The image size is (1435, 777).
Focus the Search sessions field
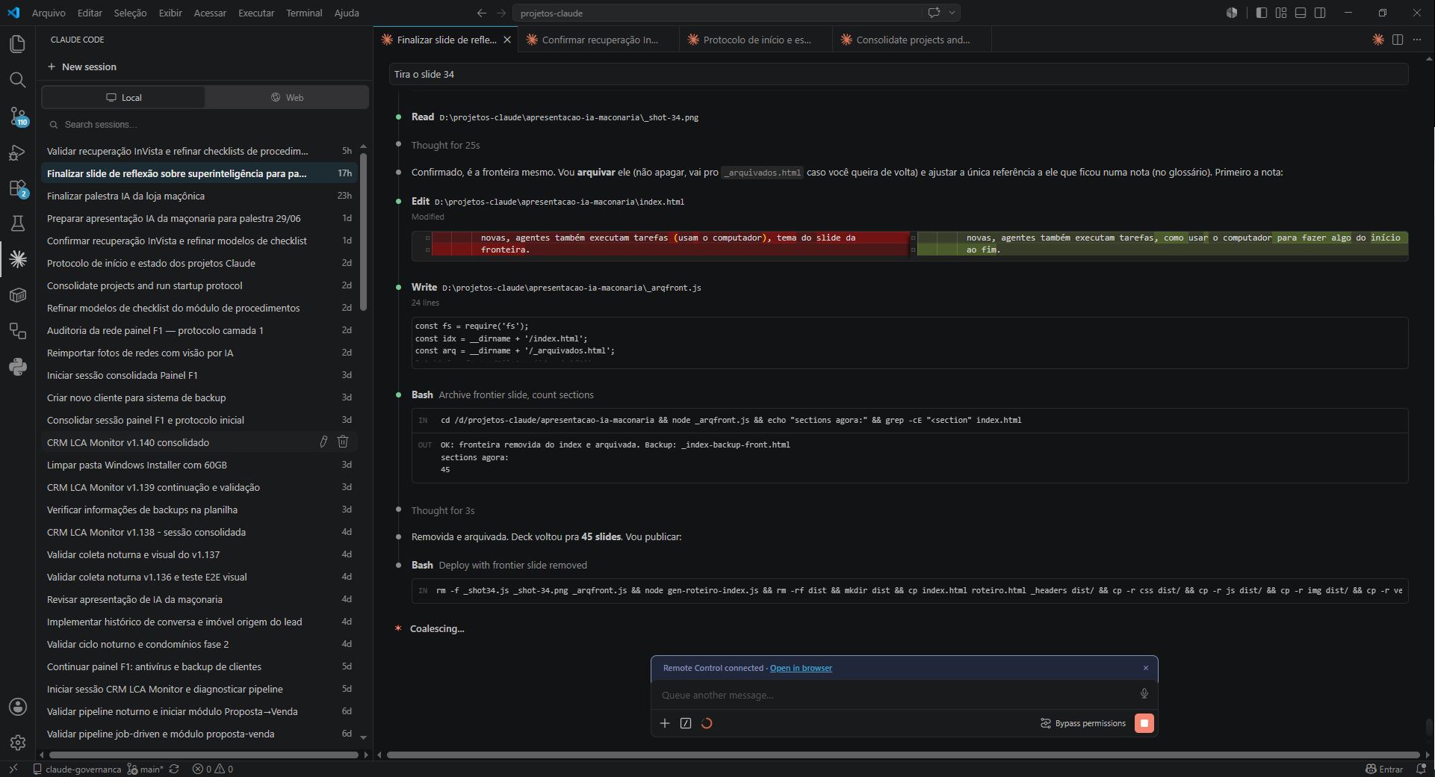205,124
